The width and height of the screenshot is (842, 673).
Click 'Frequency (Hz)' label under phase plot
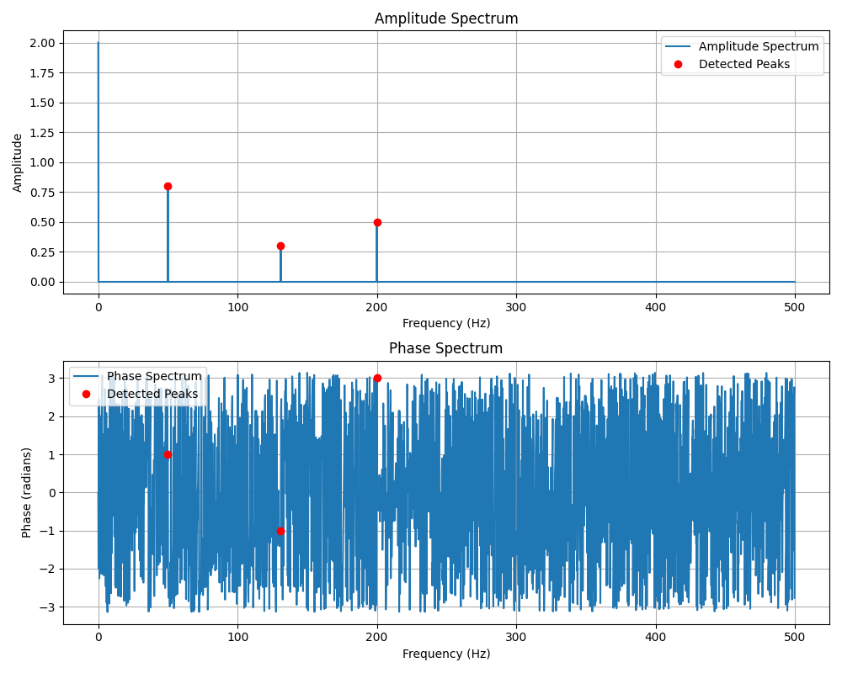pos(446,654)
